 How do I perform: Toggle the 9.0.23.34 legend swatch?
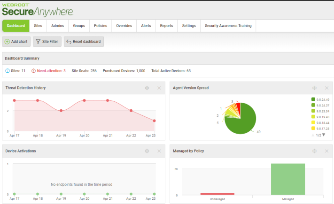[x=313, y=111]
